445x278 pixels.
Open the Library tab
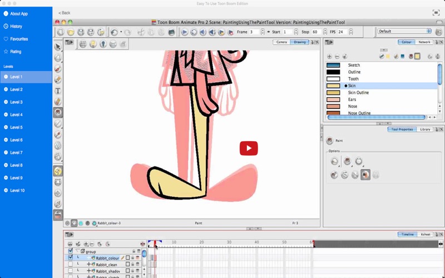tap(426, 129)
